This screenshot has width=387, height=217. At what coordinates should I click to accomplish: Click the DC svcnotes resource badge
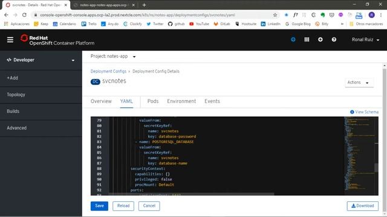click(96, 82)
